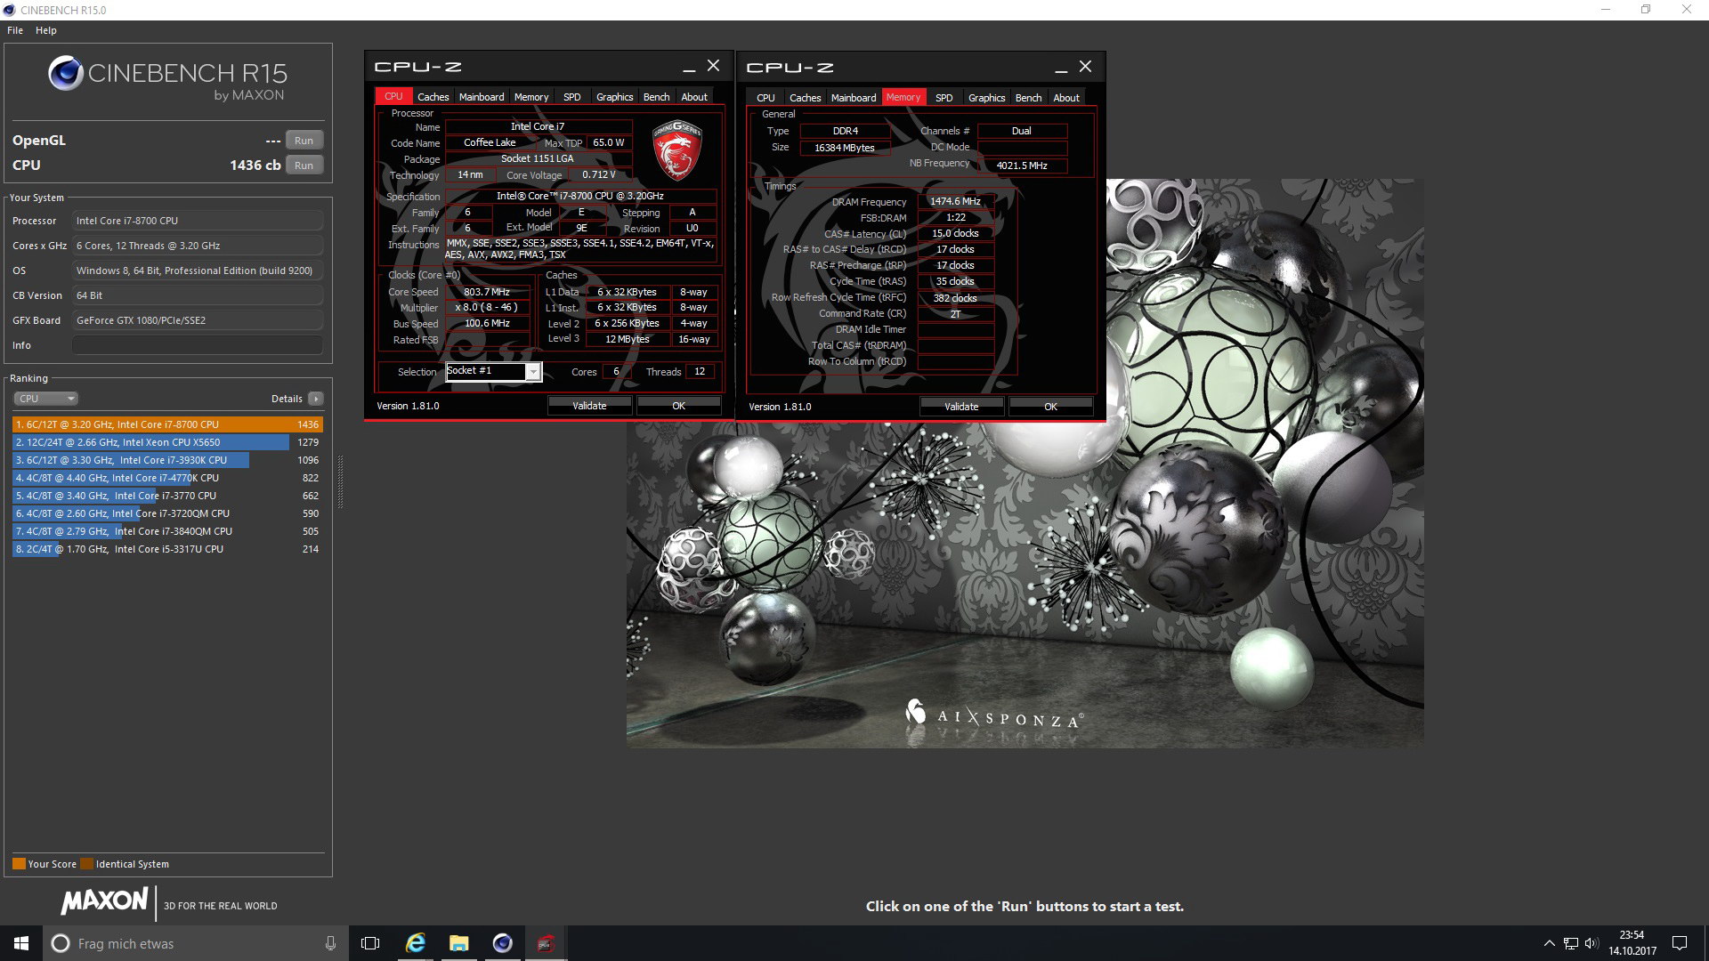Open the File menu
Screen dimensions: 1709x961
[x=15, y=30]
